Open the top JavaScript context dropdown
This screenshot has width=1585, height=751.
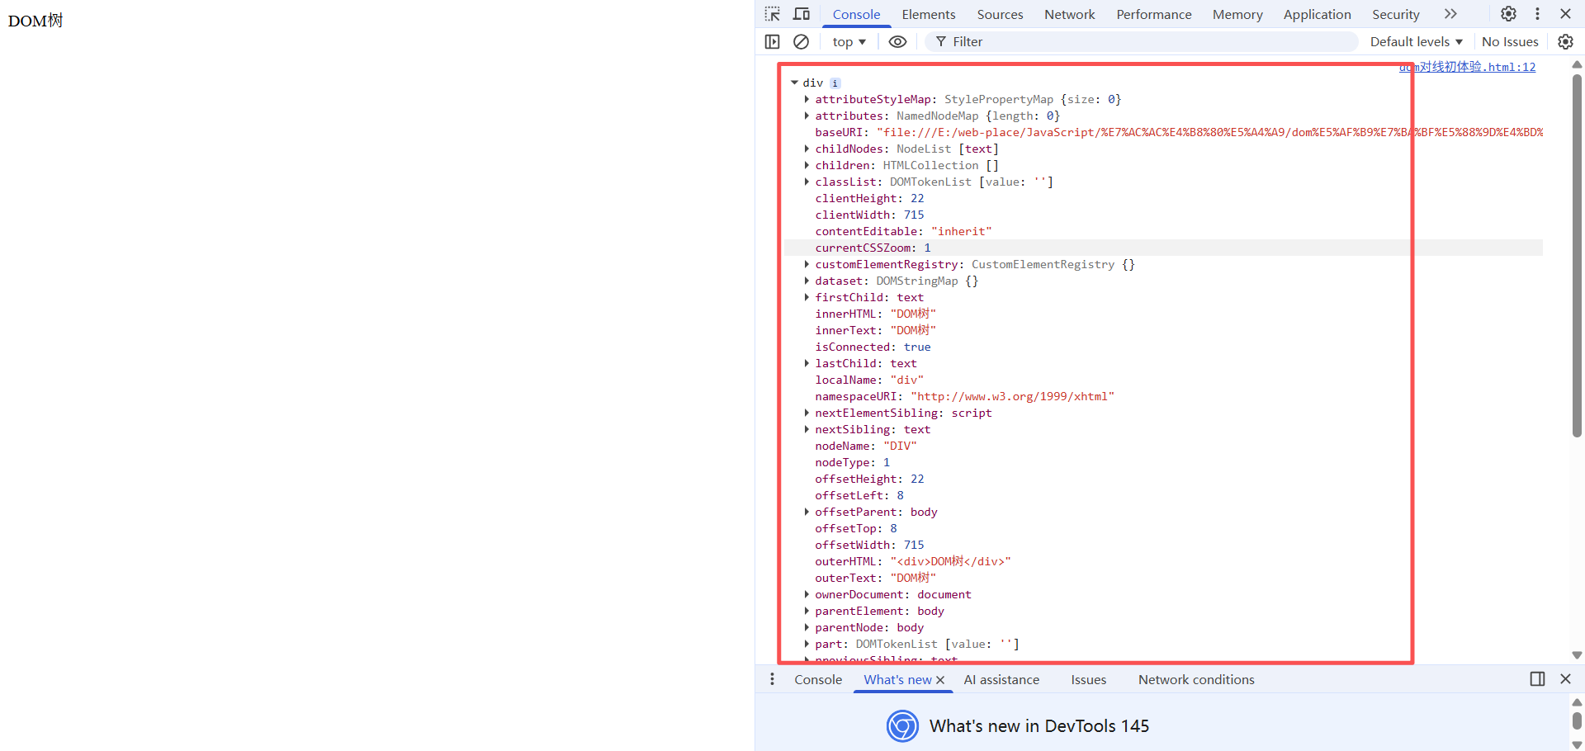(849, 41)
